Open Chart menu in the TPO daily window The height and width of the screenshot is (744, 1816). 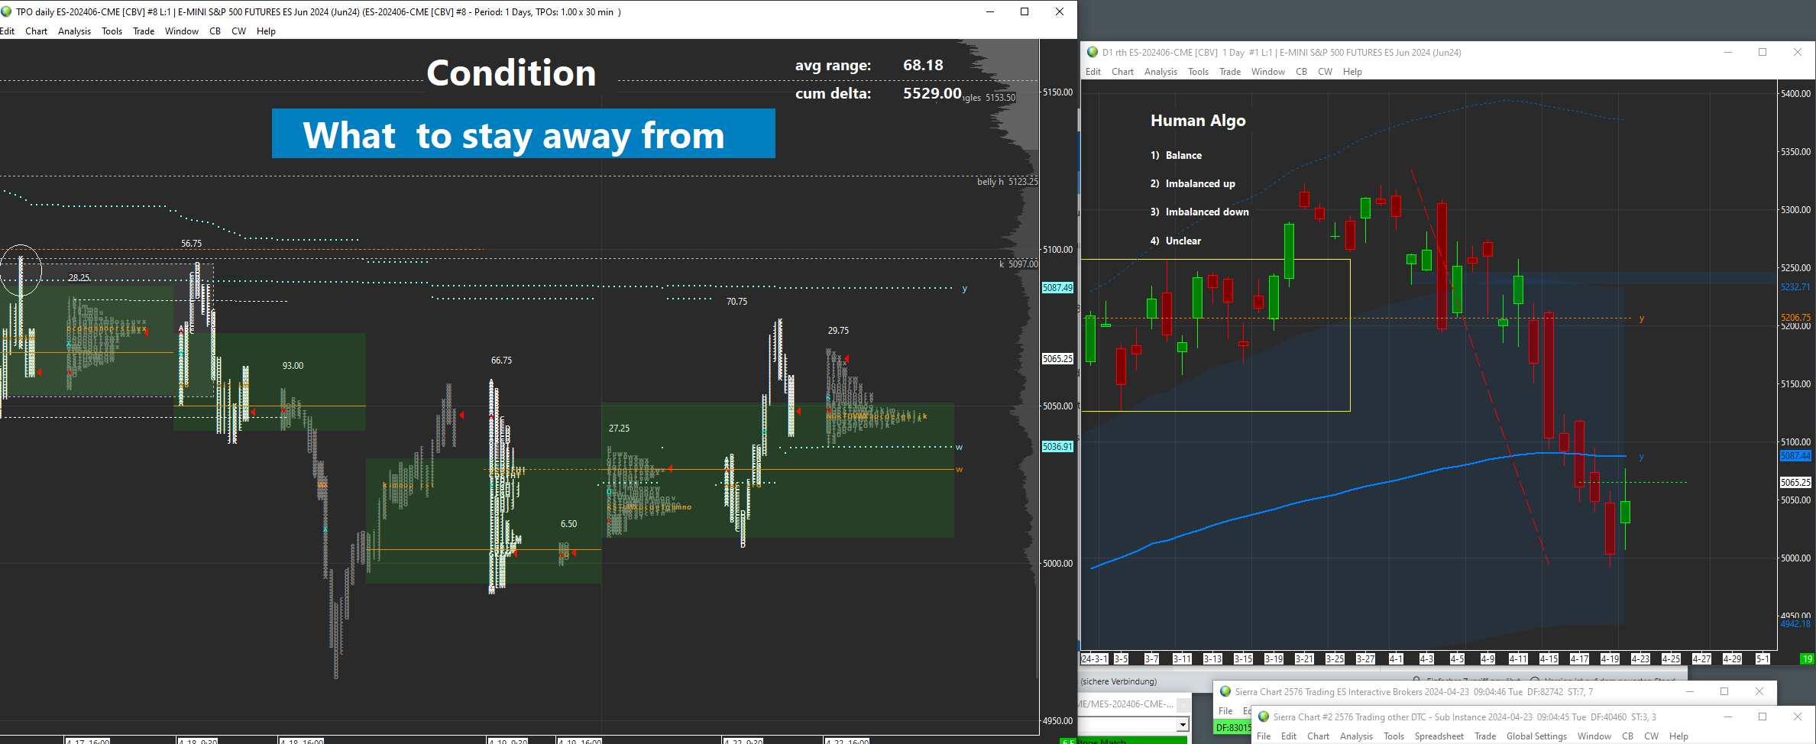[36, 31]
